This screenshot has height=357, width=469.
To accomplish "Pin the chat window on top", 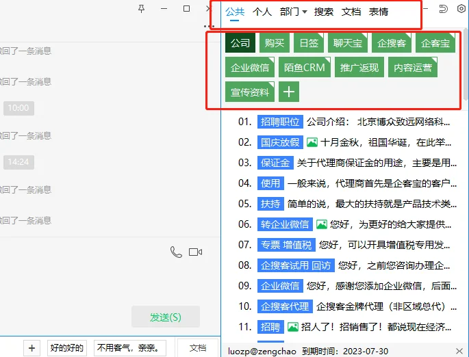I will click(142, 9).
